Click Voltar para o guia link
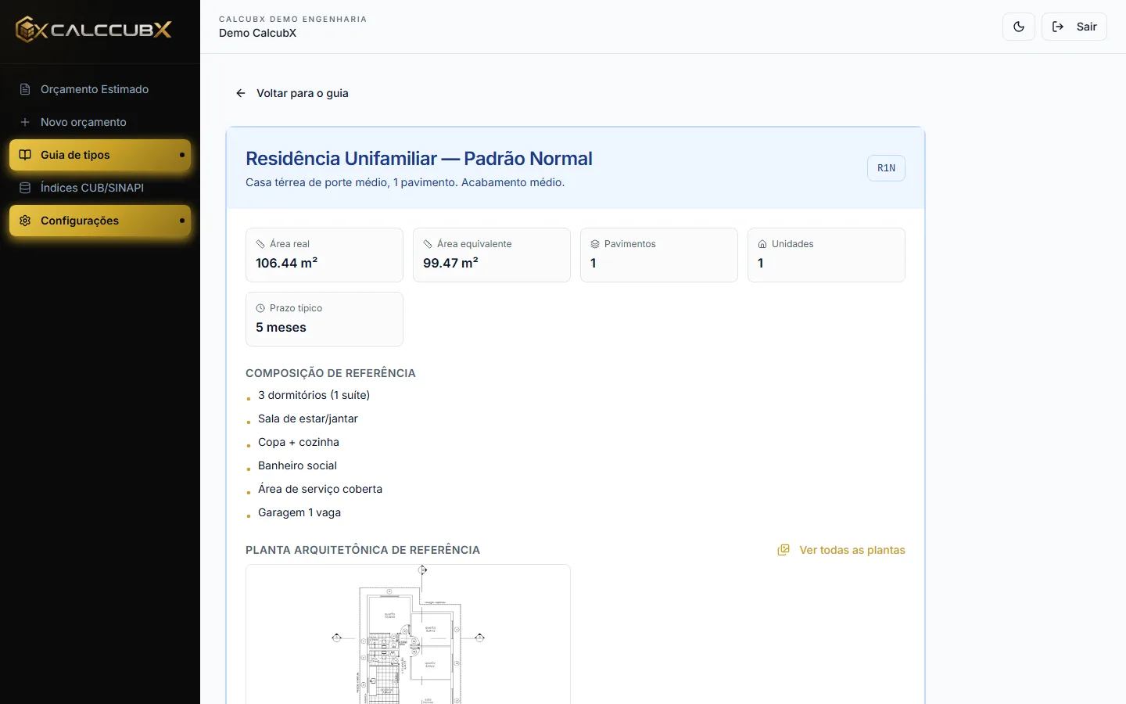1126x704 pixels. click(x=292, y=93)
